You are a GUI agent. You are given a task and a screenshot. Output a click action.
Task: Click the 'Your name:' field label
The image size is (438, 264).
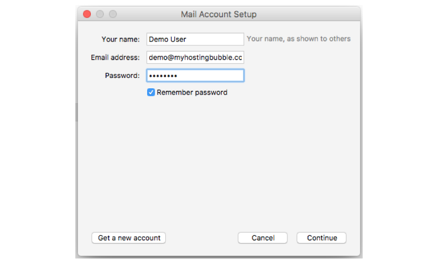pos(121,39)
